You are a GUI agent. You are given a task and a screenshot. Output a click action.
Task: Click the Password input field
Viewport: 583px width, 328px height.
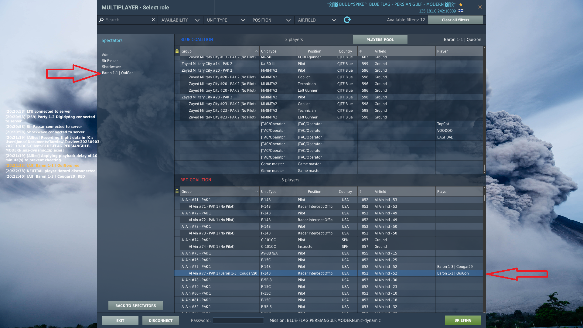click(238, 320)
